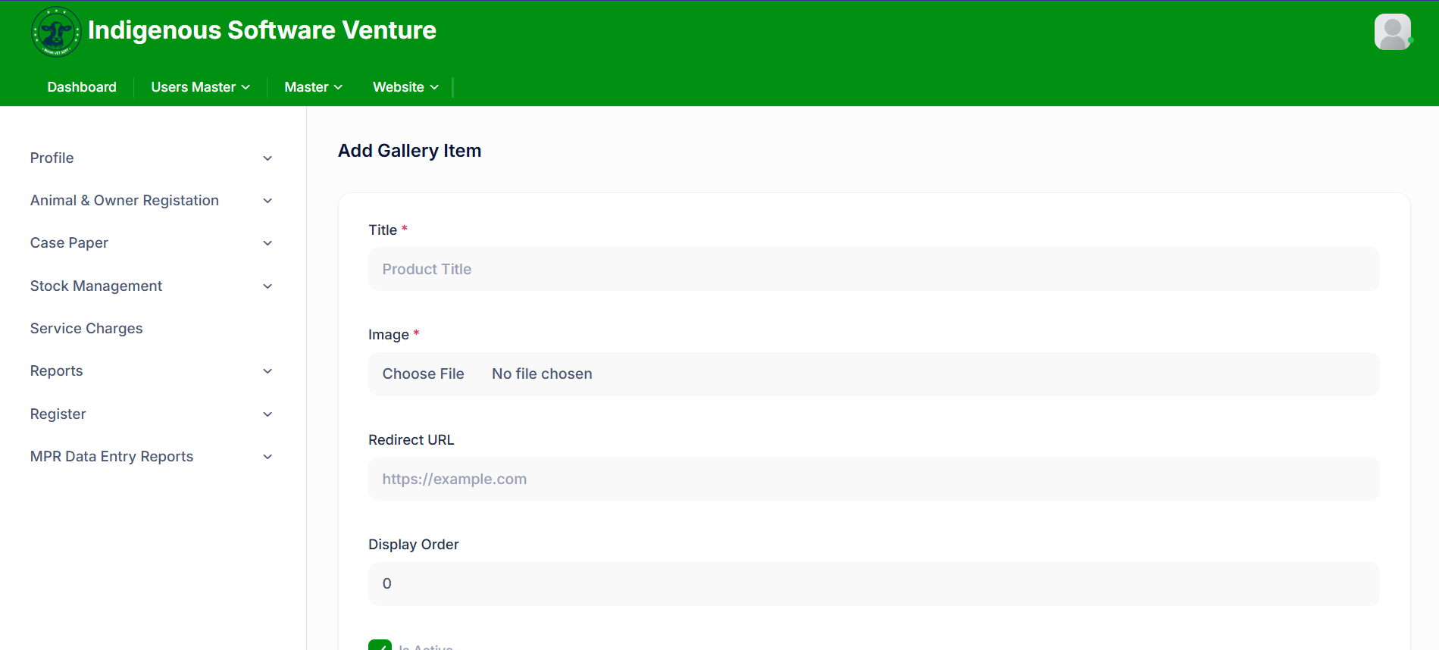Focus the Redirect URL input field
This screenshot has height=650, width=1439.
point(874,479)
